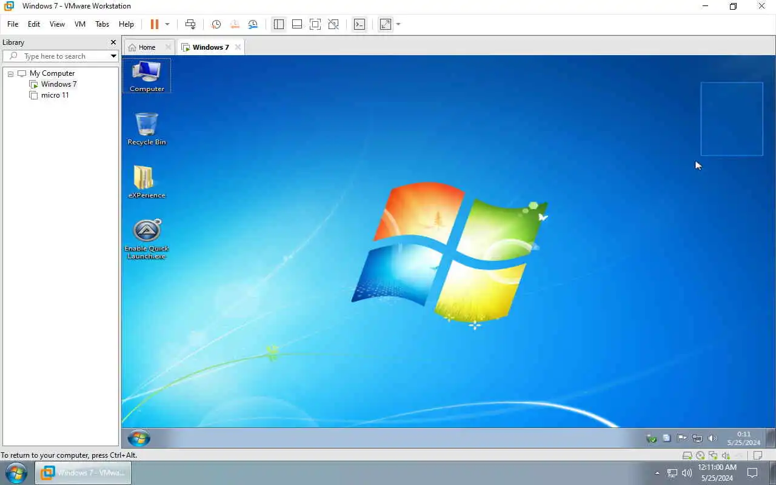
Task: Show the console view icon
Action: [360, 24]
